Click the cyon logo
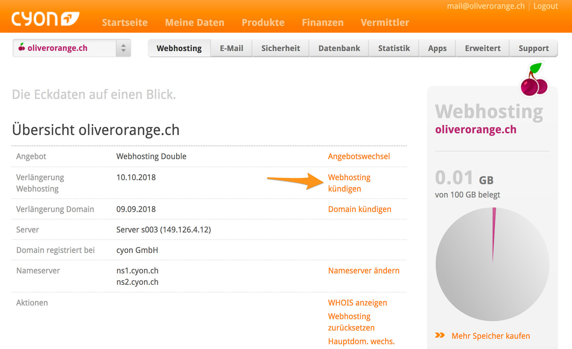Screen dimensions: 572x349 point(45,19)
